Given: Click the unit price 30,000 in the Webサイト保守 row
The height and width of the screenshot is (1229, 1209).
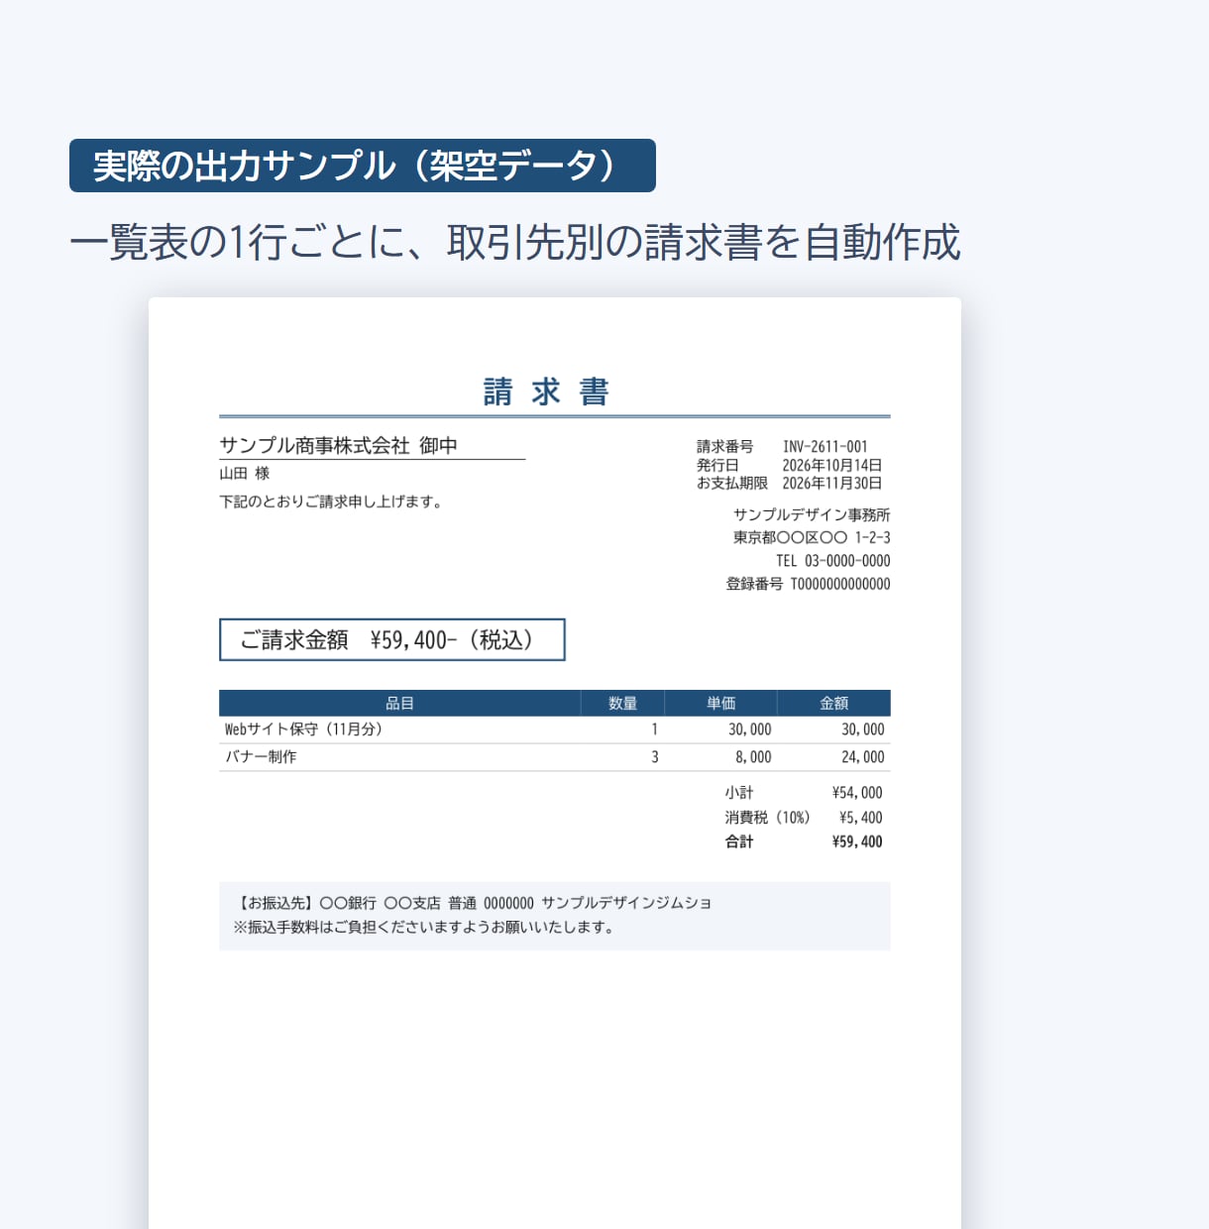Looking at the screenshot, I should pos(749,729).
